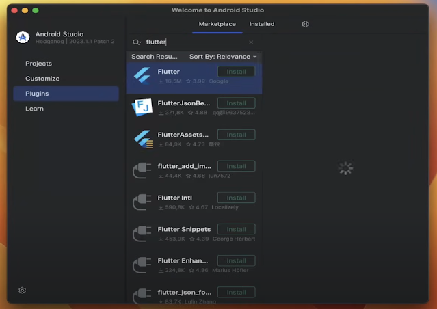Select the FlutterJsonBe... plugin name
This screenshot has height=309, width=437.
pos(184,103)
